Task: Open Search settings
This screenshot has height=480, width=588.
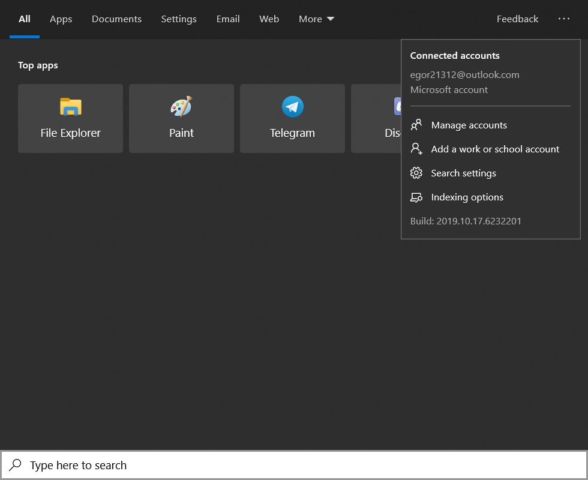Action: pos(491,173)
